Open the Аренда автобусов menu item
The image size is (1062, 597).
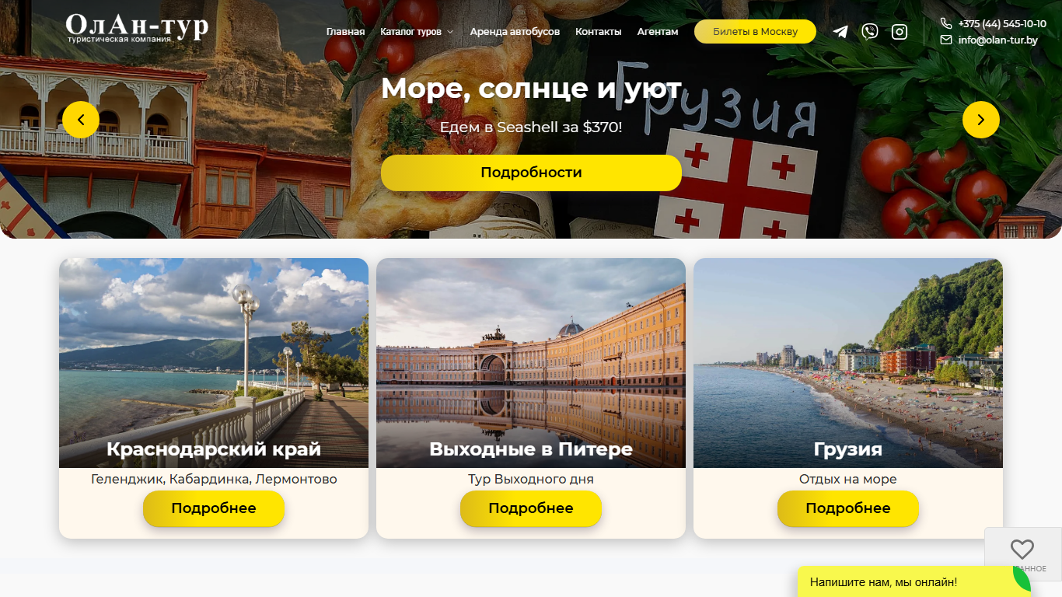(x=515, y=32)
